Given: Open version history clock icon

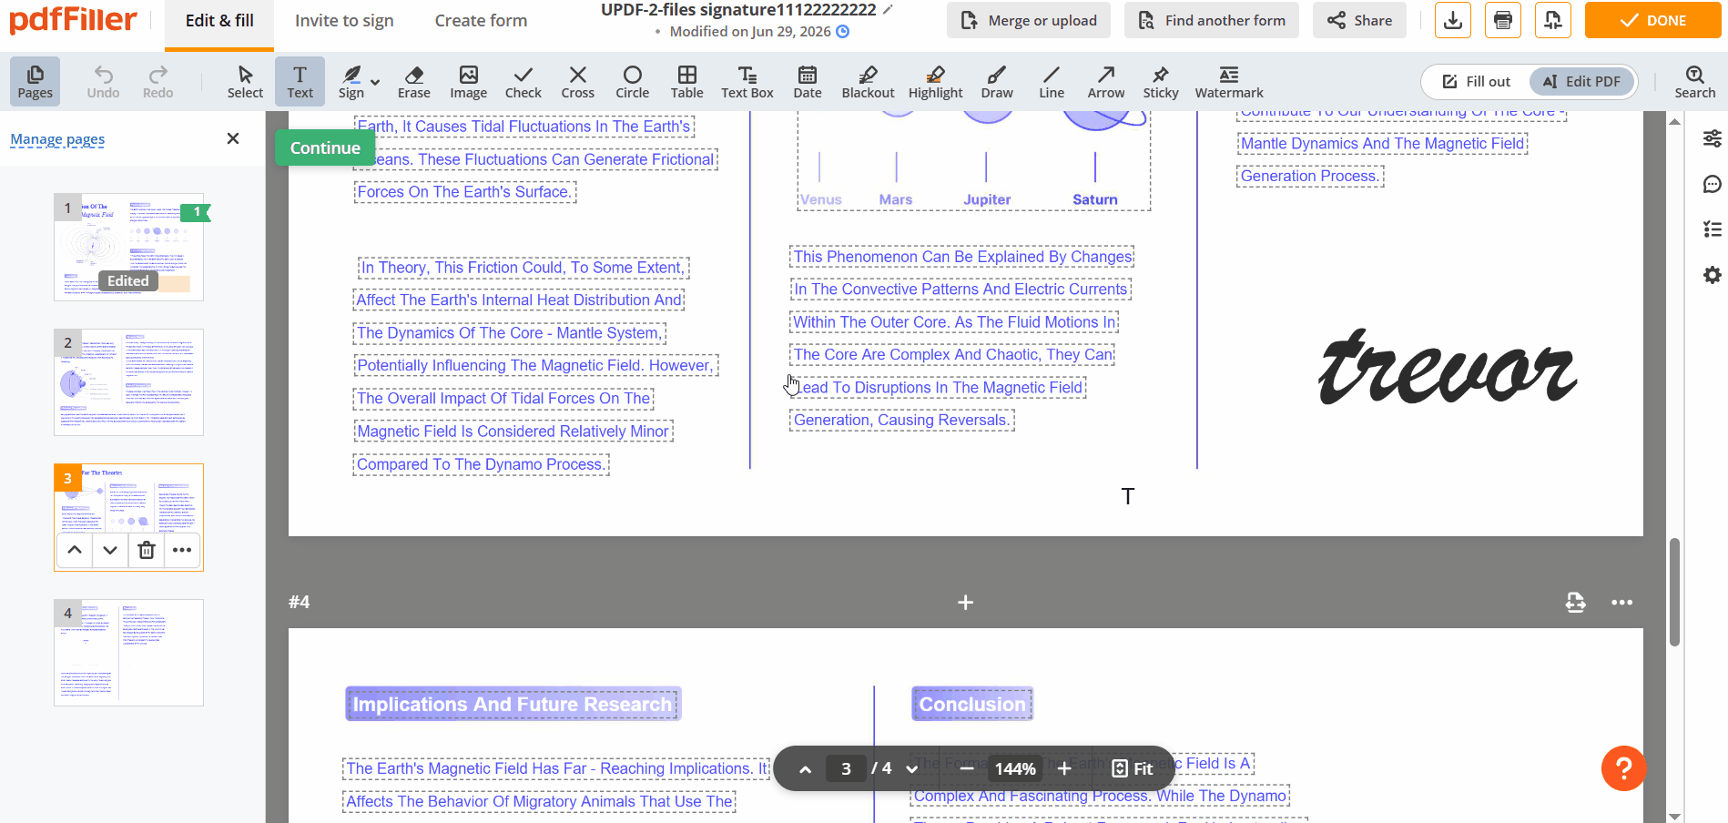Looking at the screenshot, I should click(x=843, y=32).
